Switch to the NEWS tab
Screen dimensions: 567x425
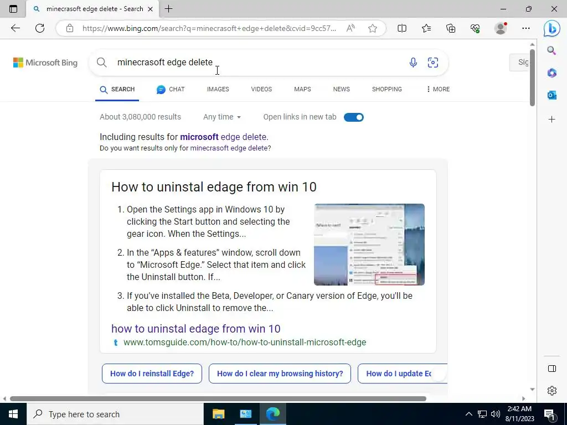tap(341, 89)
